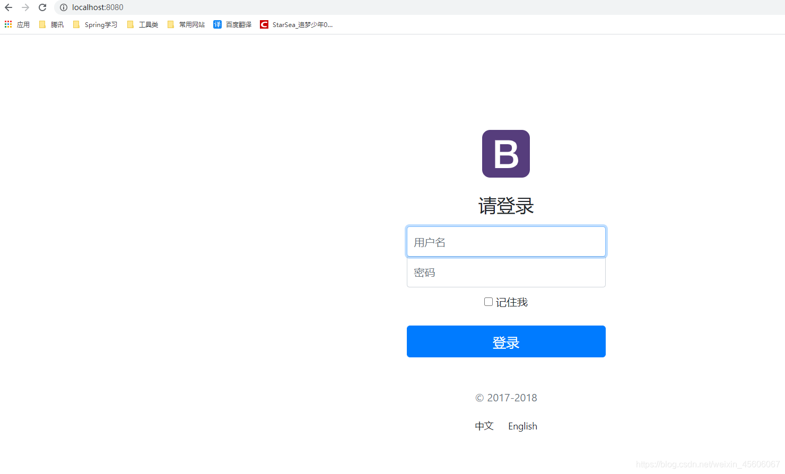Click the browser forward arrow
The height and width of the screenshot is (474, 785).
click(x=25, y=7)
